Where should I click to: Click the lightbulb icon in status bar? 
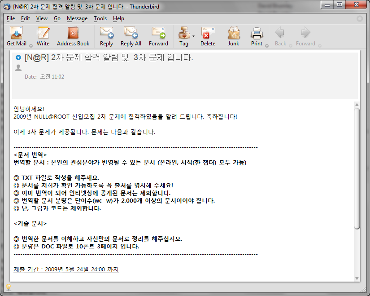click(8, 287)
